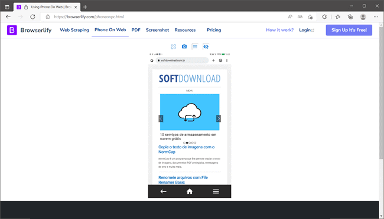This screenshot has width=384, height=219.
Task: Open the Favorites list icon
Action: pos(338,17)
